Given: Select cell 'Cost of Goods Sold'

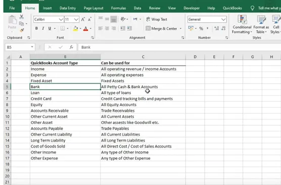Looking at the screenshot, I should (65, 146).
